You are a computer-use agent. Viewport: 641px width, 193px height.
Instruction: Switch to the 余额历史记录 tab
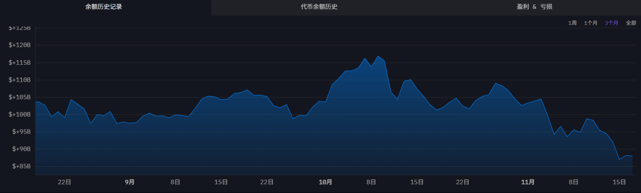tap(103, 7)
